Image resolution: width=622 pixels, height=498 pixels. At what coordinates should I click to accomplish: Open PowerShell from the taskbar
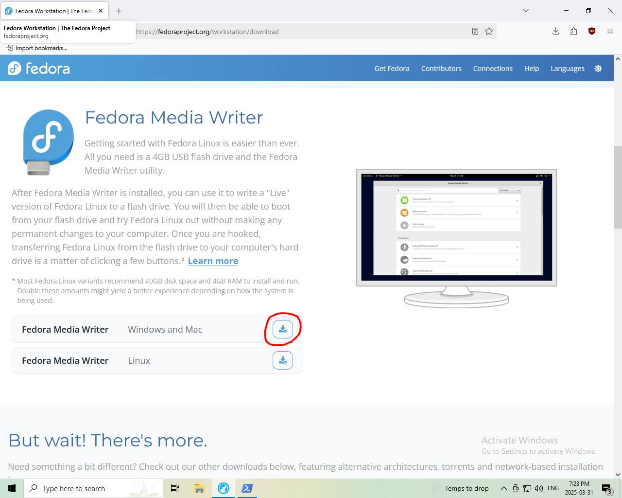pyautogui.click(x=247, y=488)
